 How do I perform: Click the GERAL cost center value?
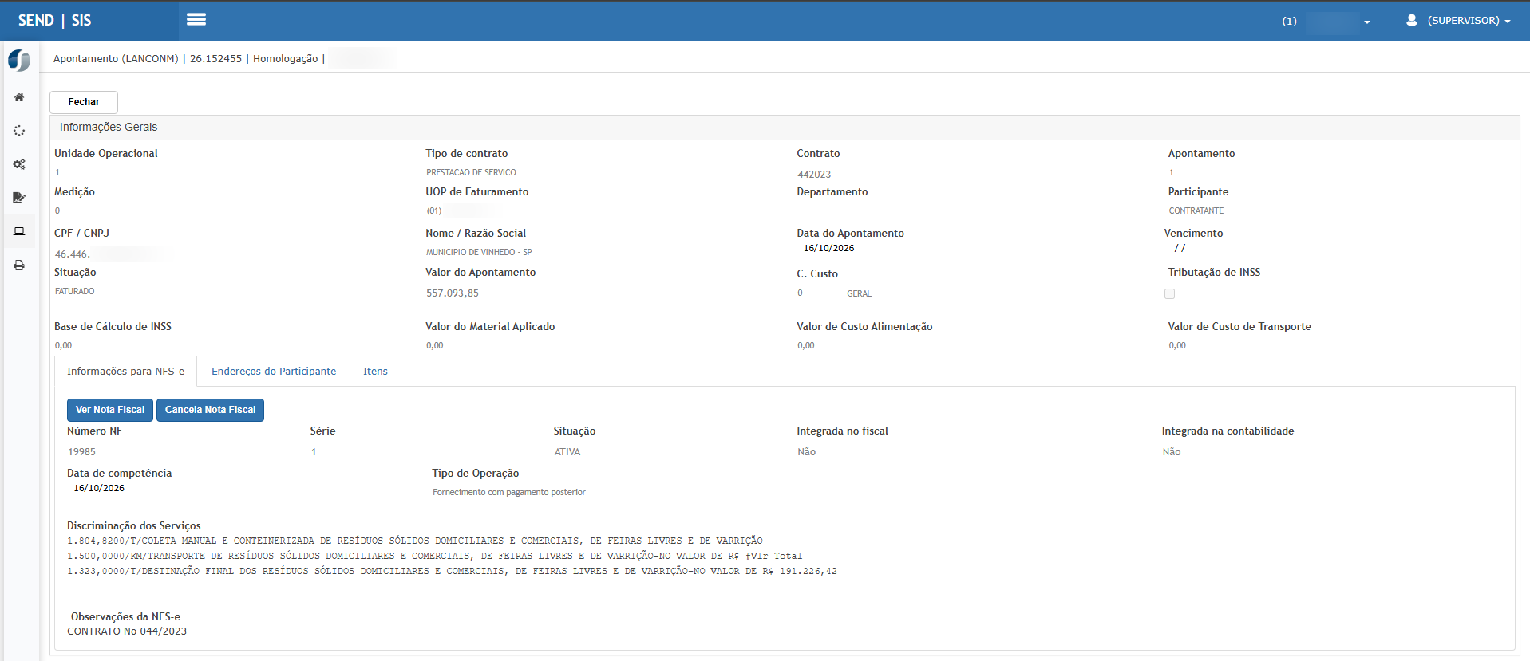pyautogui.click(x=859, y=293)
